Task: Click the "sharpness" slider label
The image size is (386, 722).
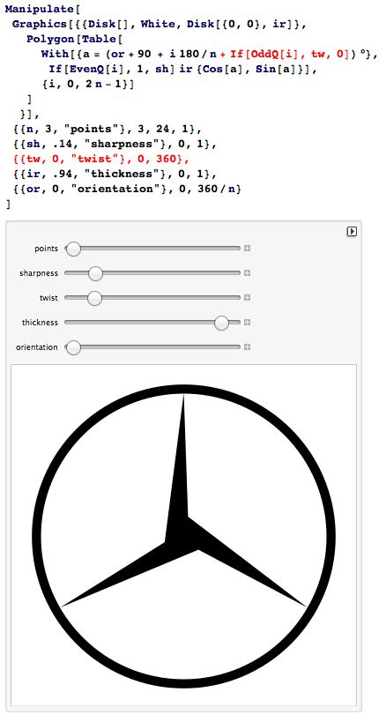Action: click(x=39, y=273)
